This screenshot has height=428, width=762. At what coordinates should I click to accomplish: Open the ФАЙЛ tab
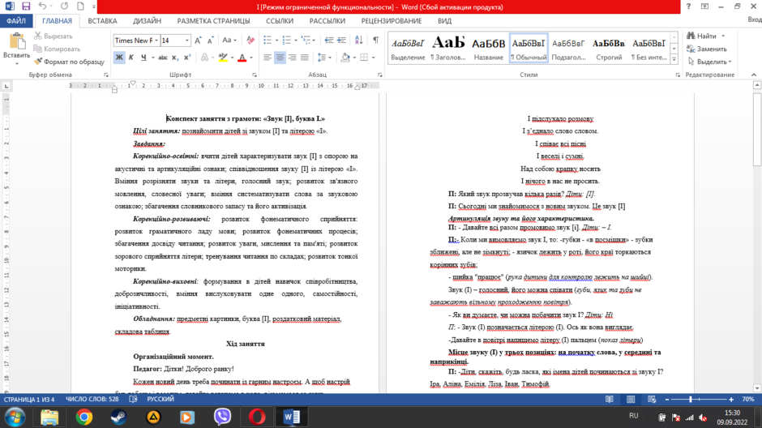tap(16, 21)
